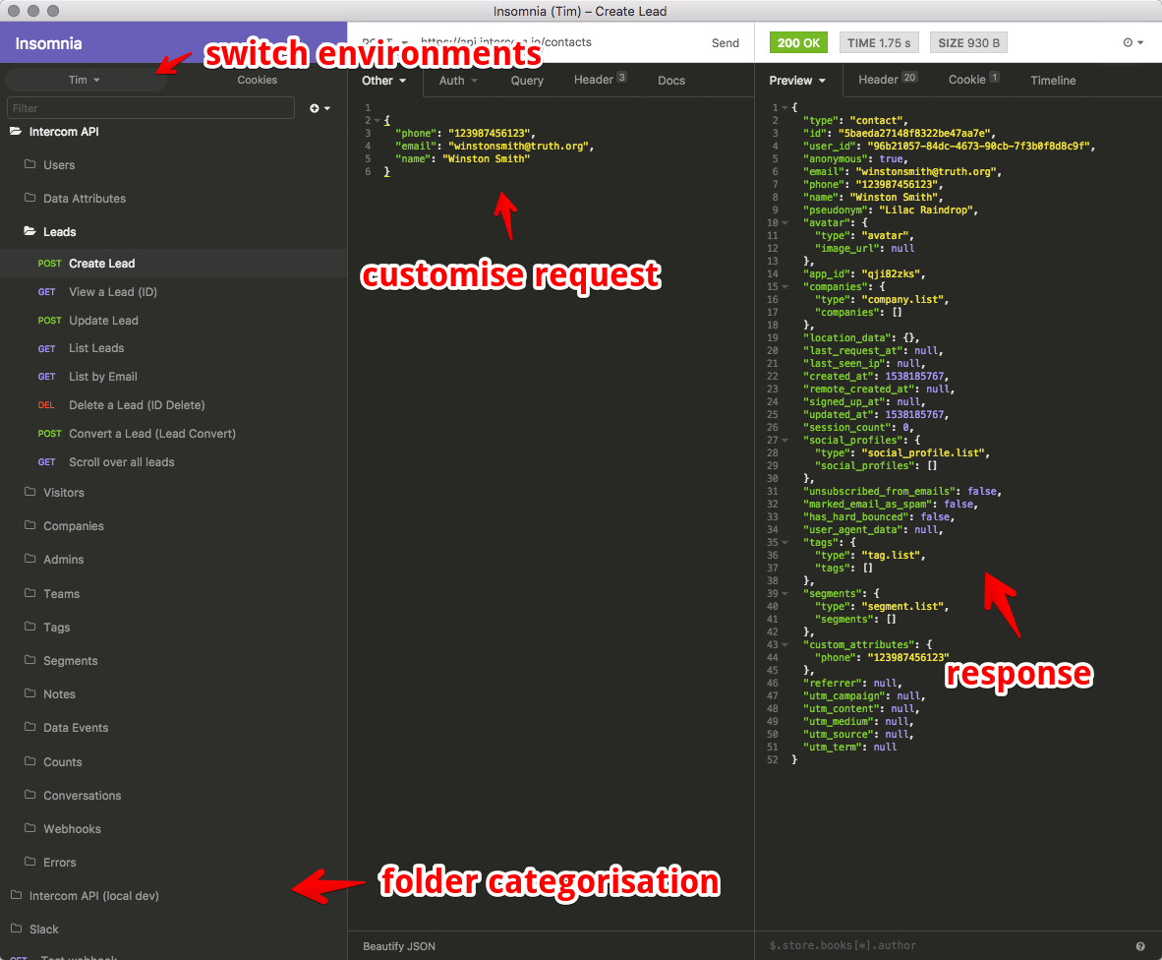Collapse the avatar object in response
The image size is (1162, 960).
[x=784, y=223]
